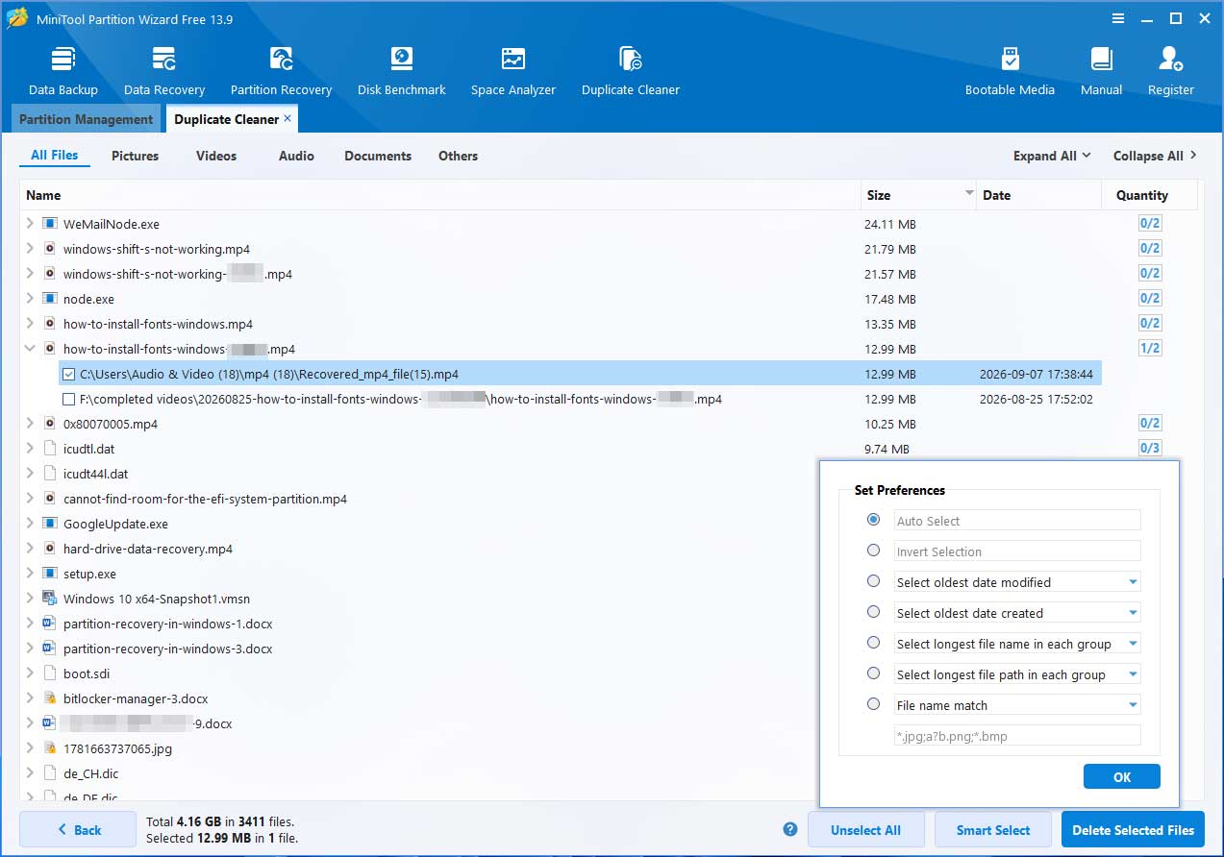Viewport: 1224px width, 857px height.
Task: Uncheck the Recovered_mp4_file(15).mp4 checkbox
Action: click(x=68, y=374)
